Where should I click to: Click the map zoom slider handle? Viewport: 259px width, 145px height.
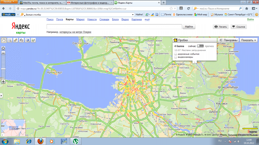coord(3,69)
